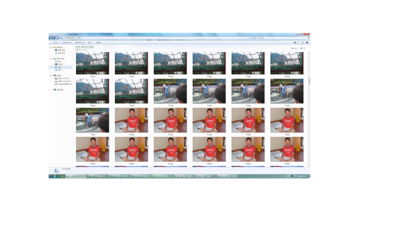The height and width of the screenshot is (227, 405).
Task: Open 최근 위치 recent places in the sidebar
Action: [61, 53]
